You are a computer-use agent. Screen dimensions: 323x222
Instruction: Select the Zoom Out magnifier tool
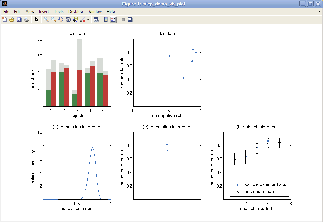click(53, 20)
